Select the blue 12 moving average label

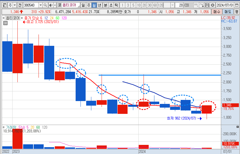click(46, 18)
